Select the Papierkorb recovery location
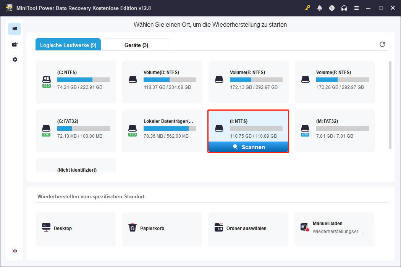 click(162, 229)
